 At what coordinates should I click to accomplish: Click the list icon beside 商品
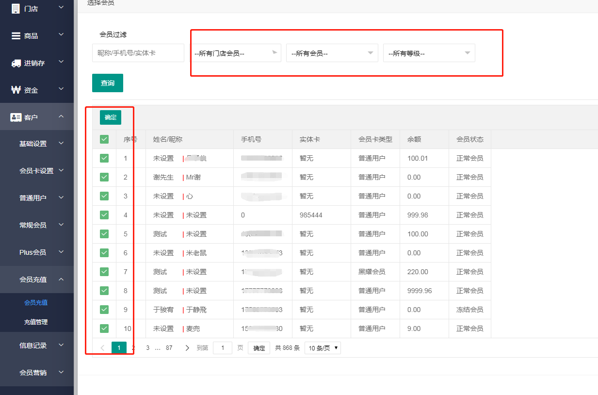tap(16, 35)
